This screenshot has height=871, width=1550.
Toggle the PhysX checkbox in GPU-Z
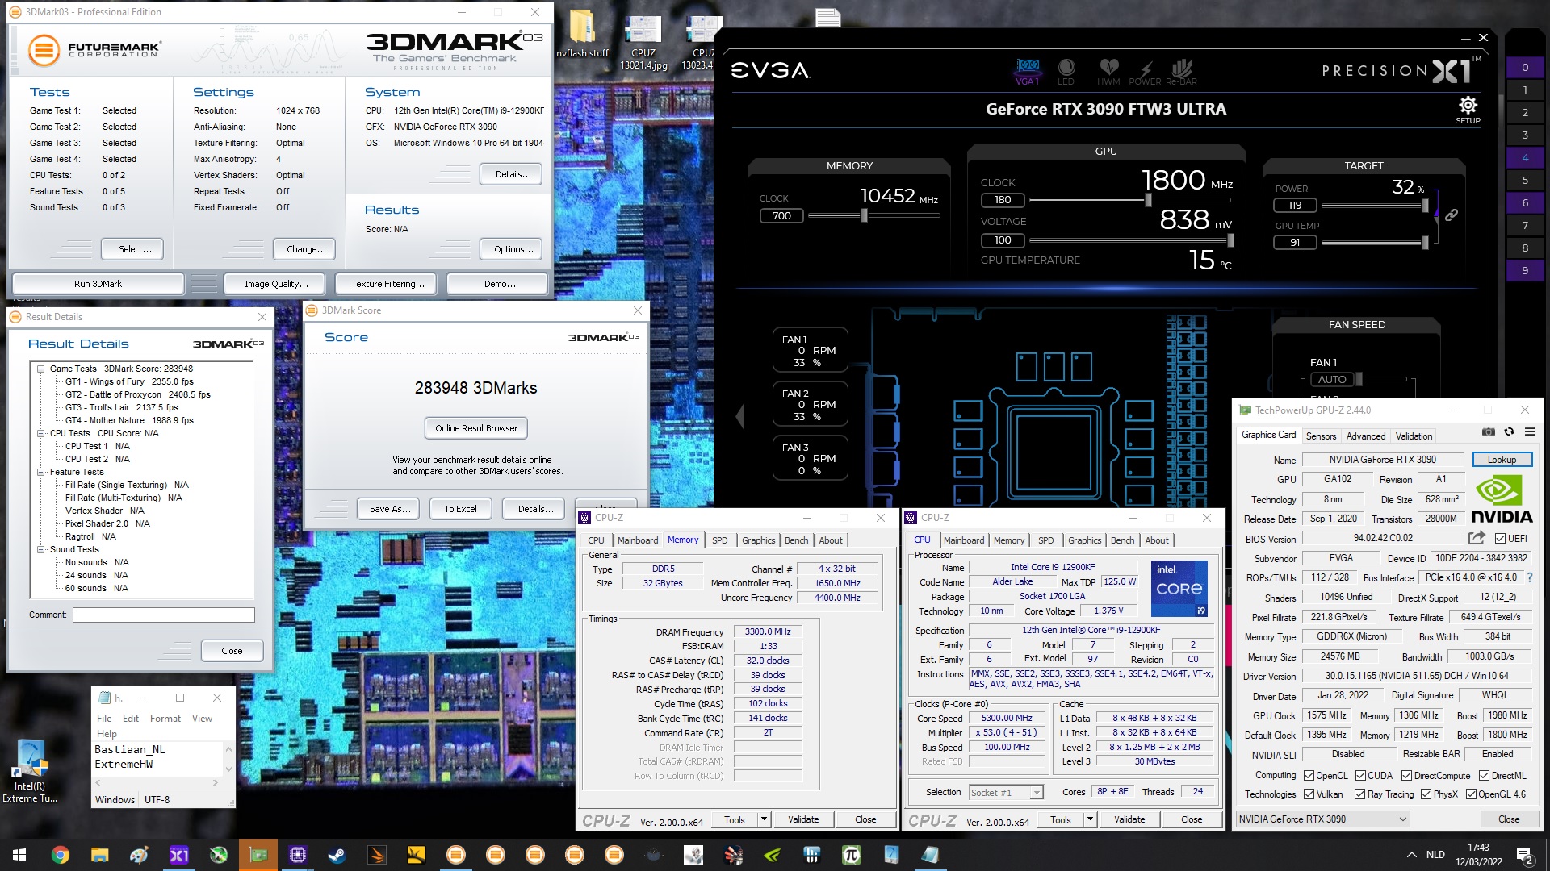coord(1426,794)
